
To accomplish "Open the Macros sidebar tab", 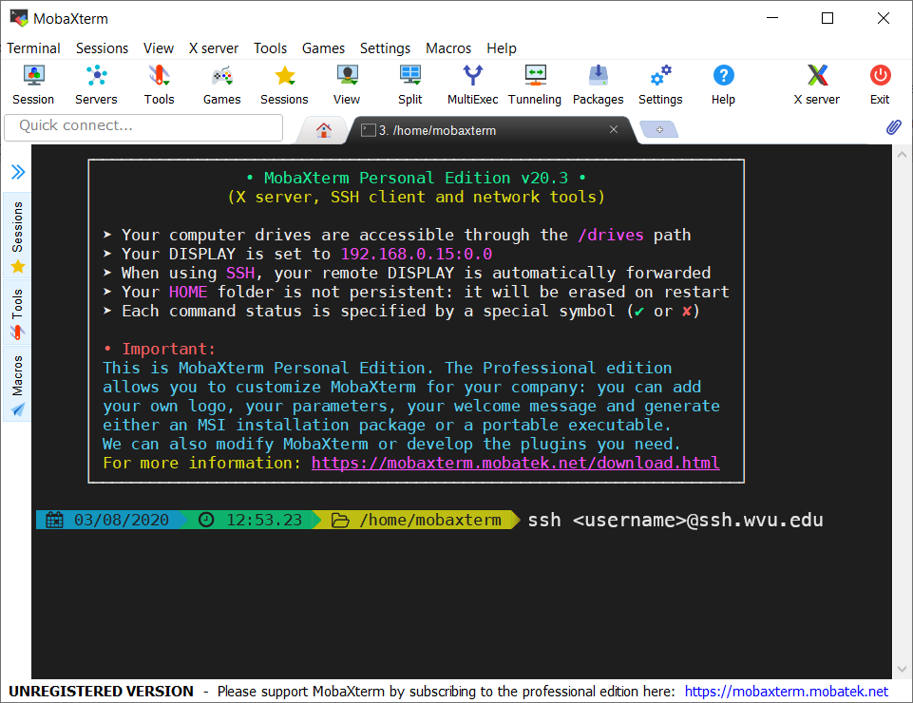I will 17,385.
